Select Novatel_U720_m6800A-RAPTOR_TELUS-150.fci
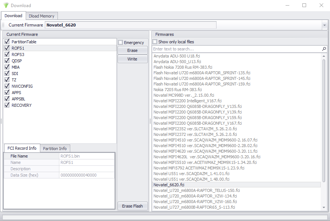The height and width of the screenshot is (221, 330). click(x=197, y=190)
